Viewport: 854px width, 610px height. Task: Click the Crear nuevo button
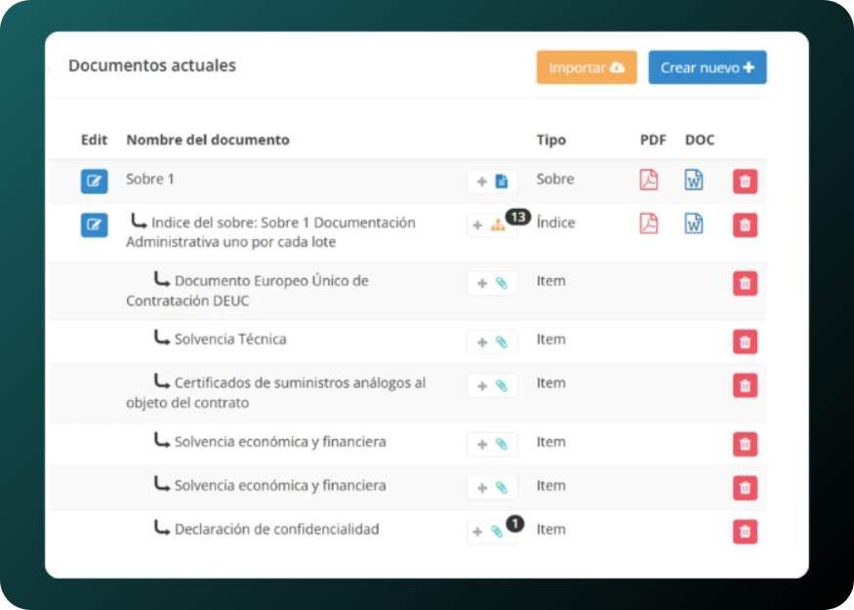click(x=707, y=67)
